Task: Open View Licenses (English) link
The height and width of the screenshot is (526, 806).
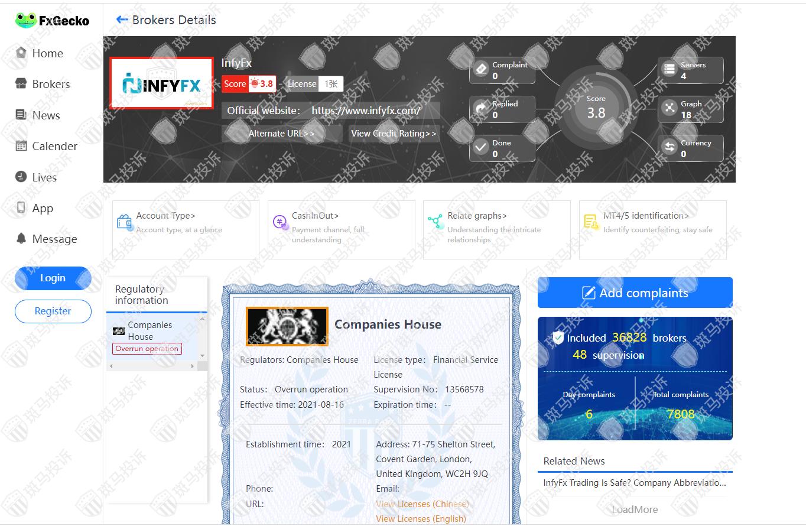Action: coord(421,518)
